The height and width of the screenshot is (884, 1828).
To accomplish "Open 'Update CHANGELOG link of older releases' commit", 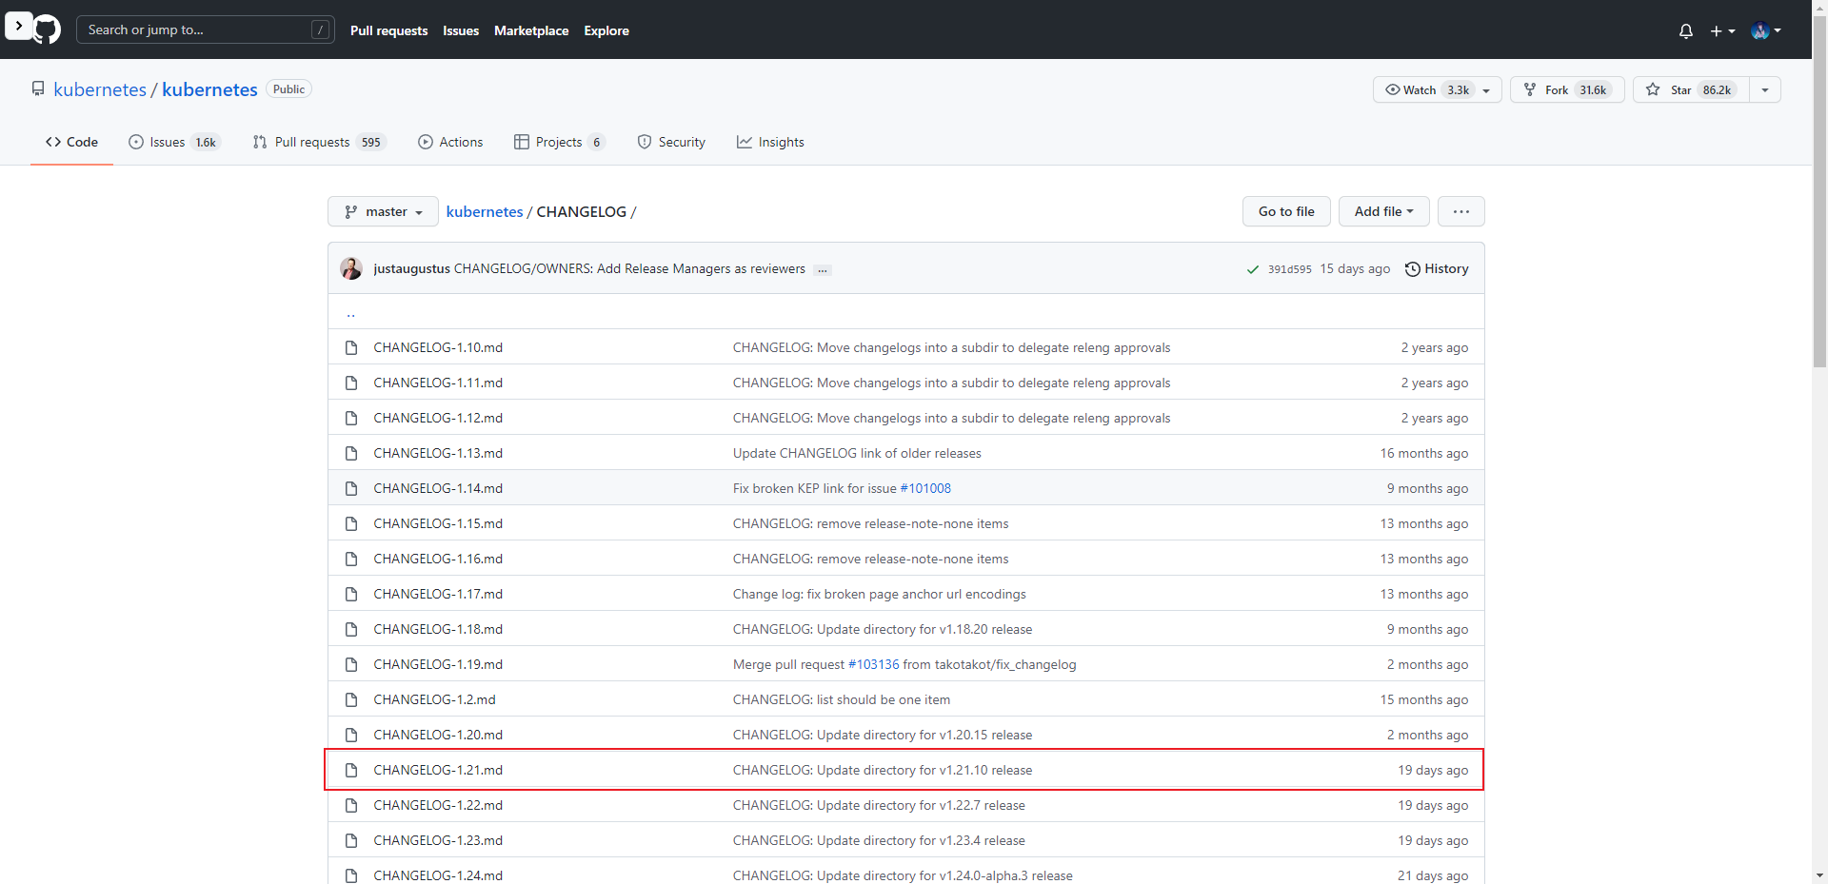I will (857, 453).
